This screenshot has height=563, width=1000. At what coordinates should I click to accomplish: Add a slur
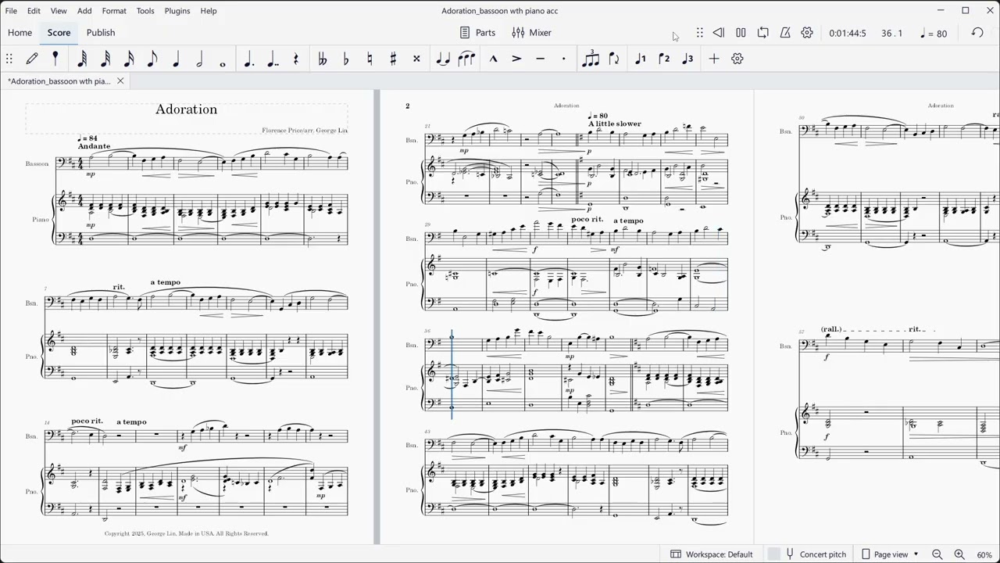(x=466, y=59)
